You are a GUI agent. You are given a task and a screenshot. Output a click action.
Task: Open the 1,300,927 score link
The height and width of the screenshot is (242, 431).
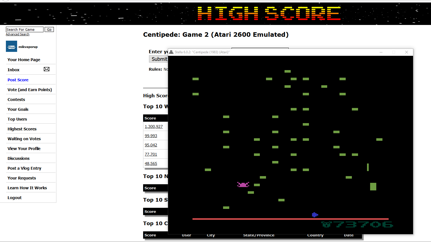click(154, 126)
